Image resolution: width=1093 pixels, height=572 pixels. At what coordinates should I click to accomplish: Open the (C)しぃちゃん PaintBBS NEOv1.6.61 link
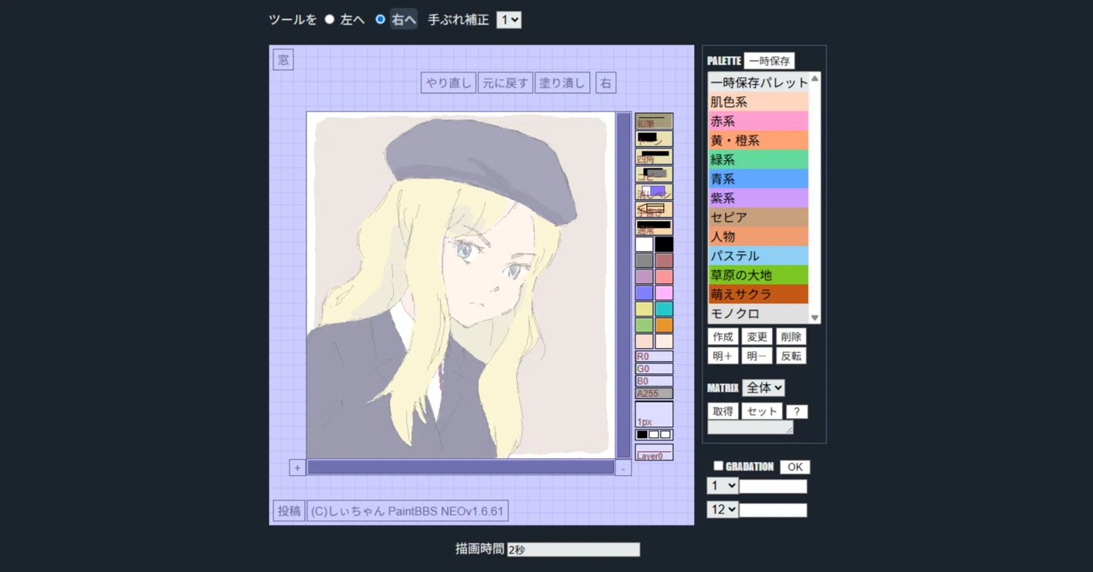tap(407, 511)
